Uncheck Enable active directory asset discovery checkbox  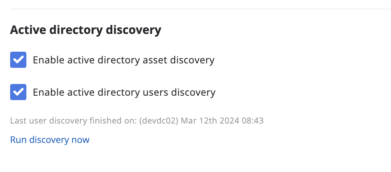click(18, 60)
